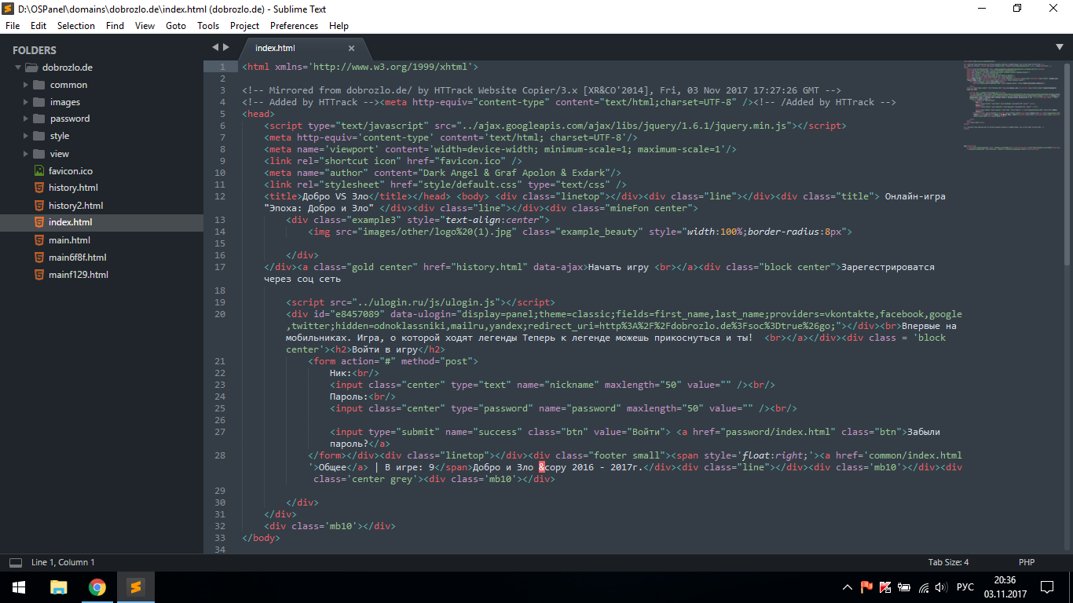Click the favicon.ico image file icon
The height and width of the screenshot is (603, 1073).
(x=39, y=170)
